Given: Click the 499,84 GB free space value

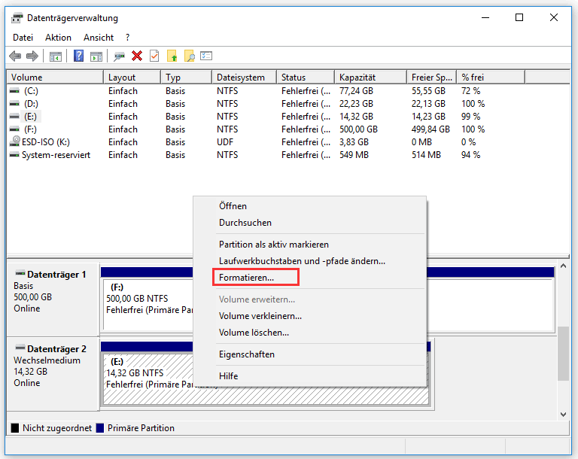Looking at the screenshot, I should (x=430, y=129).
